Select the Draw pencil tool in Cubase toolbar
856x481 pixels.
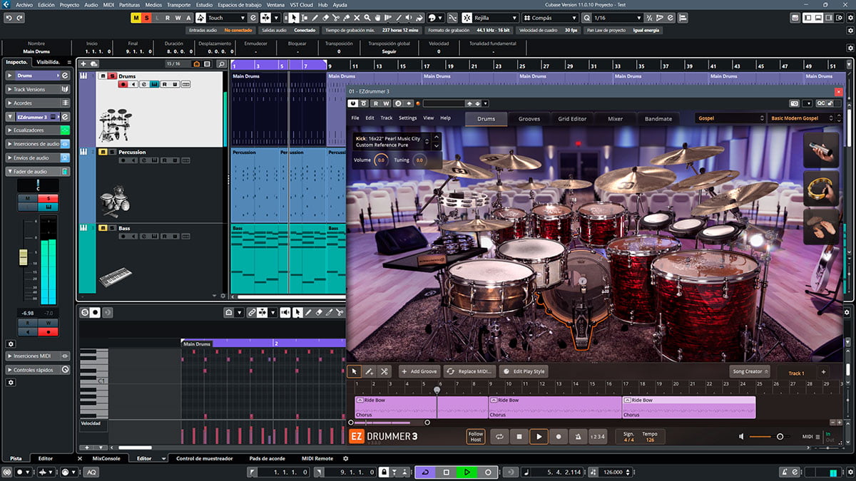[x=315, y=18]
